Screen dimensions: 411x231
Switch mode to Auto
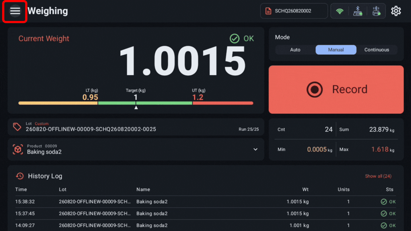click(295, 50)
